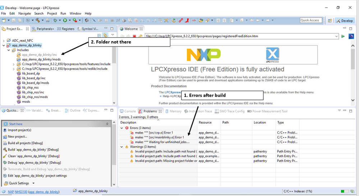Expand the redlib/include path node

[14, 69]
